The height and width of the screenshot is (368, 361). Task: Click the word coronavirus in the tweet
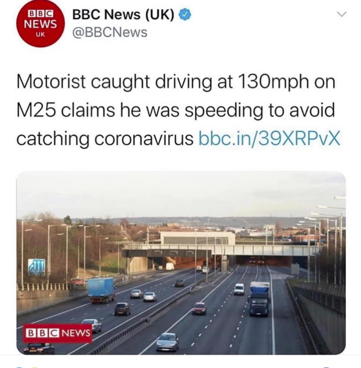(144, 139)
